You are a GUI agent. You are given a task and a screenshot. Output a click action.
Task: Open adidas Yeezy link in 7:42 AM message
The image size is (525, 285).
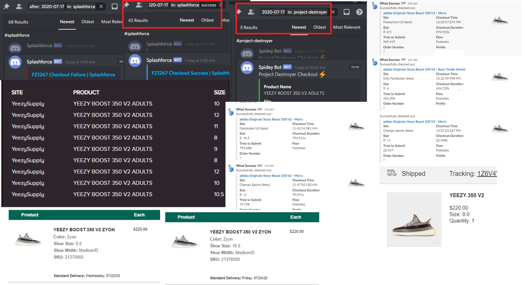pos(271,119)
